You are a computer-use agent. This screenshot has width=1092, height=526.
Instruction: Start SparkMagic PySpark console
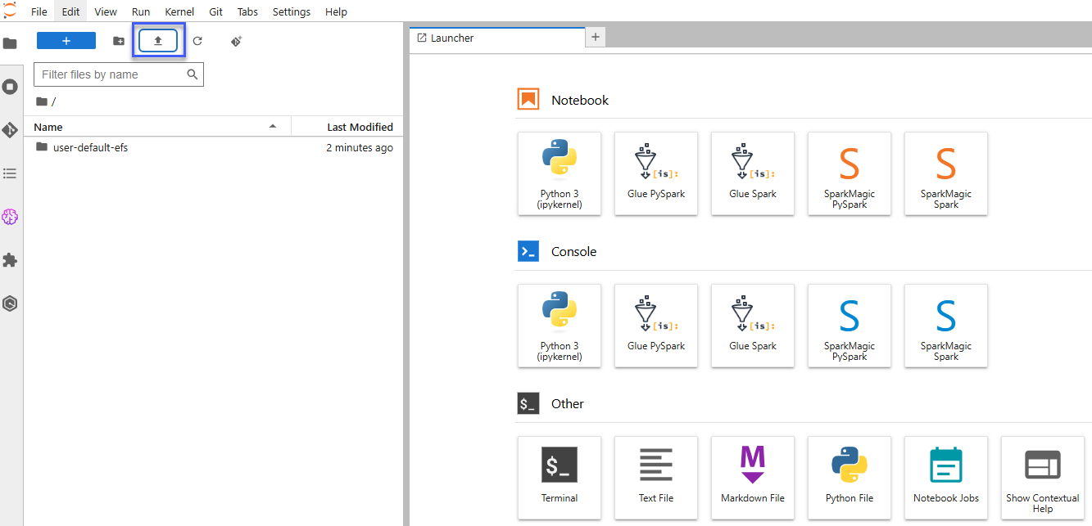click(x=850, y=326)
